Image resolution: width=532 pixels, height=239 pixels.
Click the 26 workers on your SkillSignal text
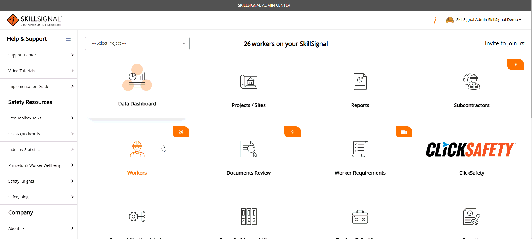click(286, 44)
